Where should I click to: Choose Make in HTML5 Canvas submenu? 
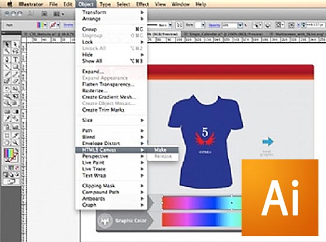click(x=163, y=150)
